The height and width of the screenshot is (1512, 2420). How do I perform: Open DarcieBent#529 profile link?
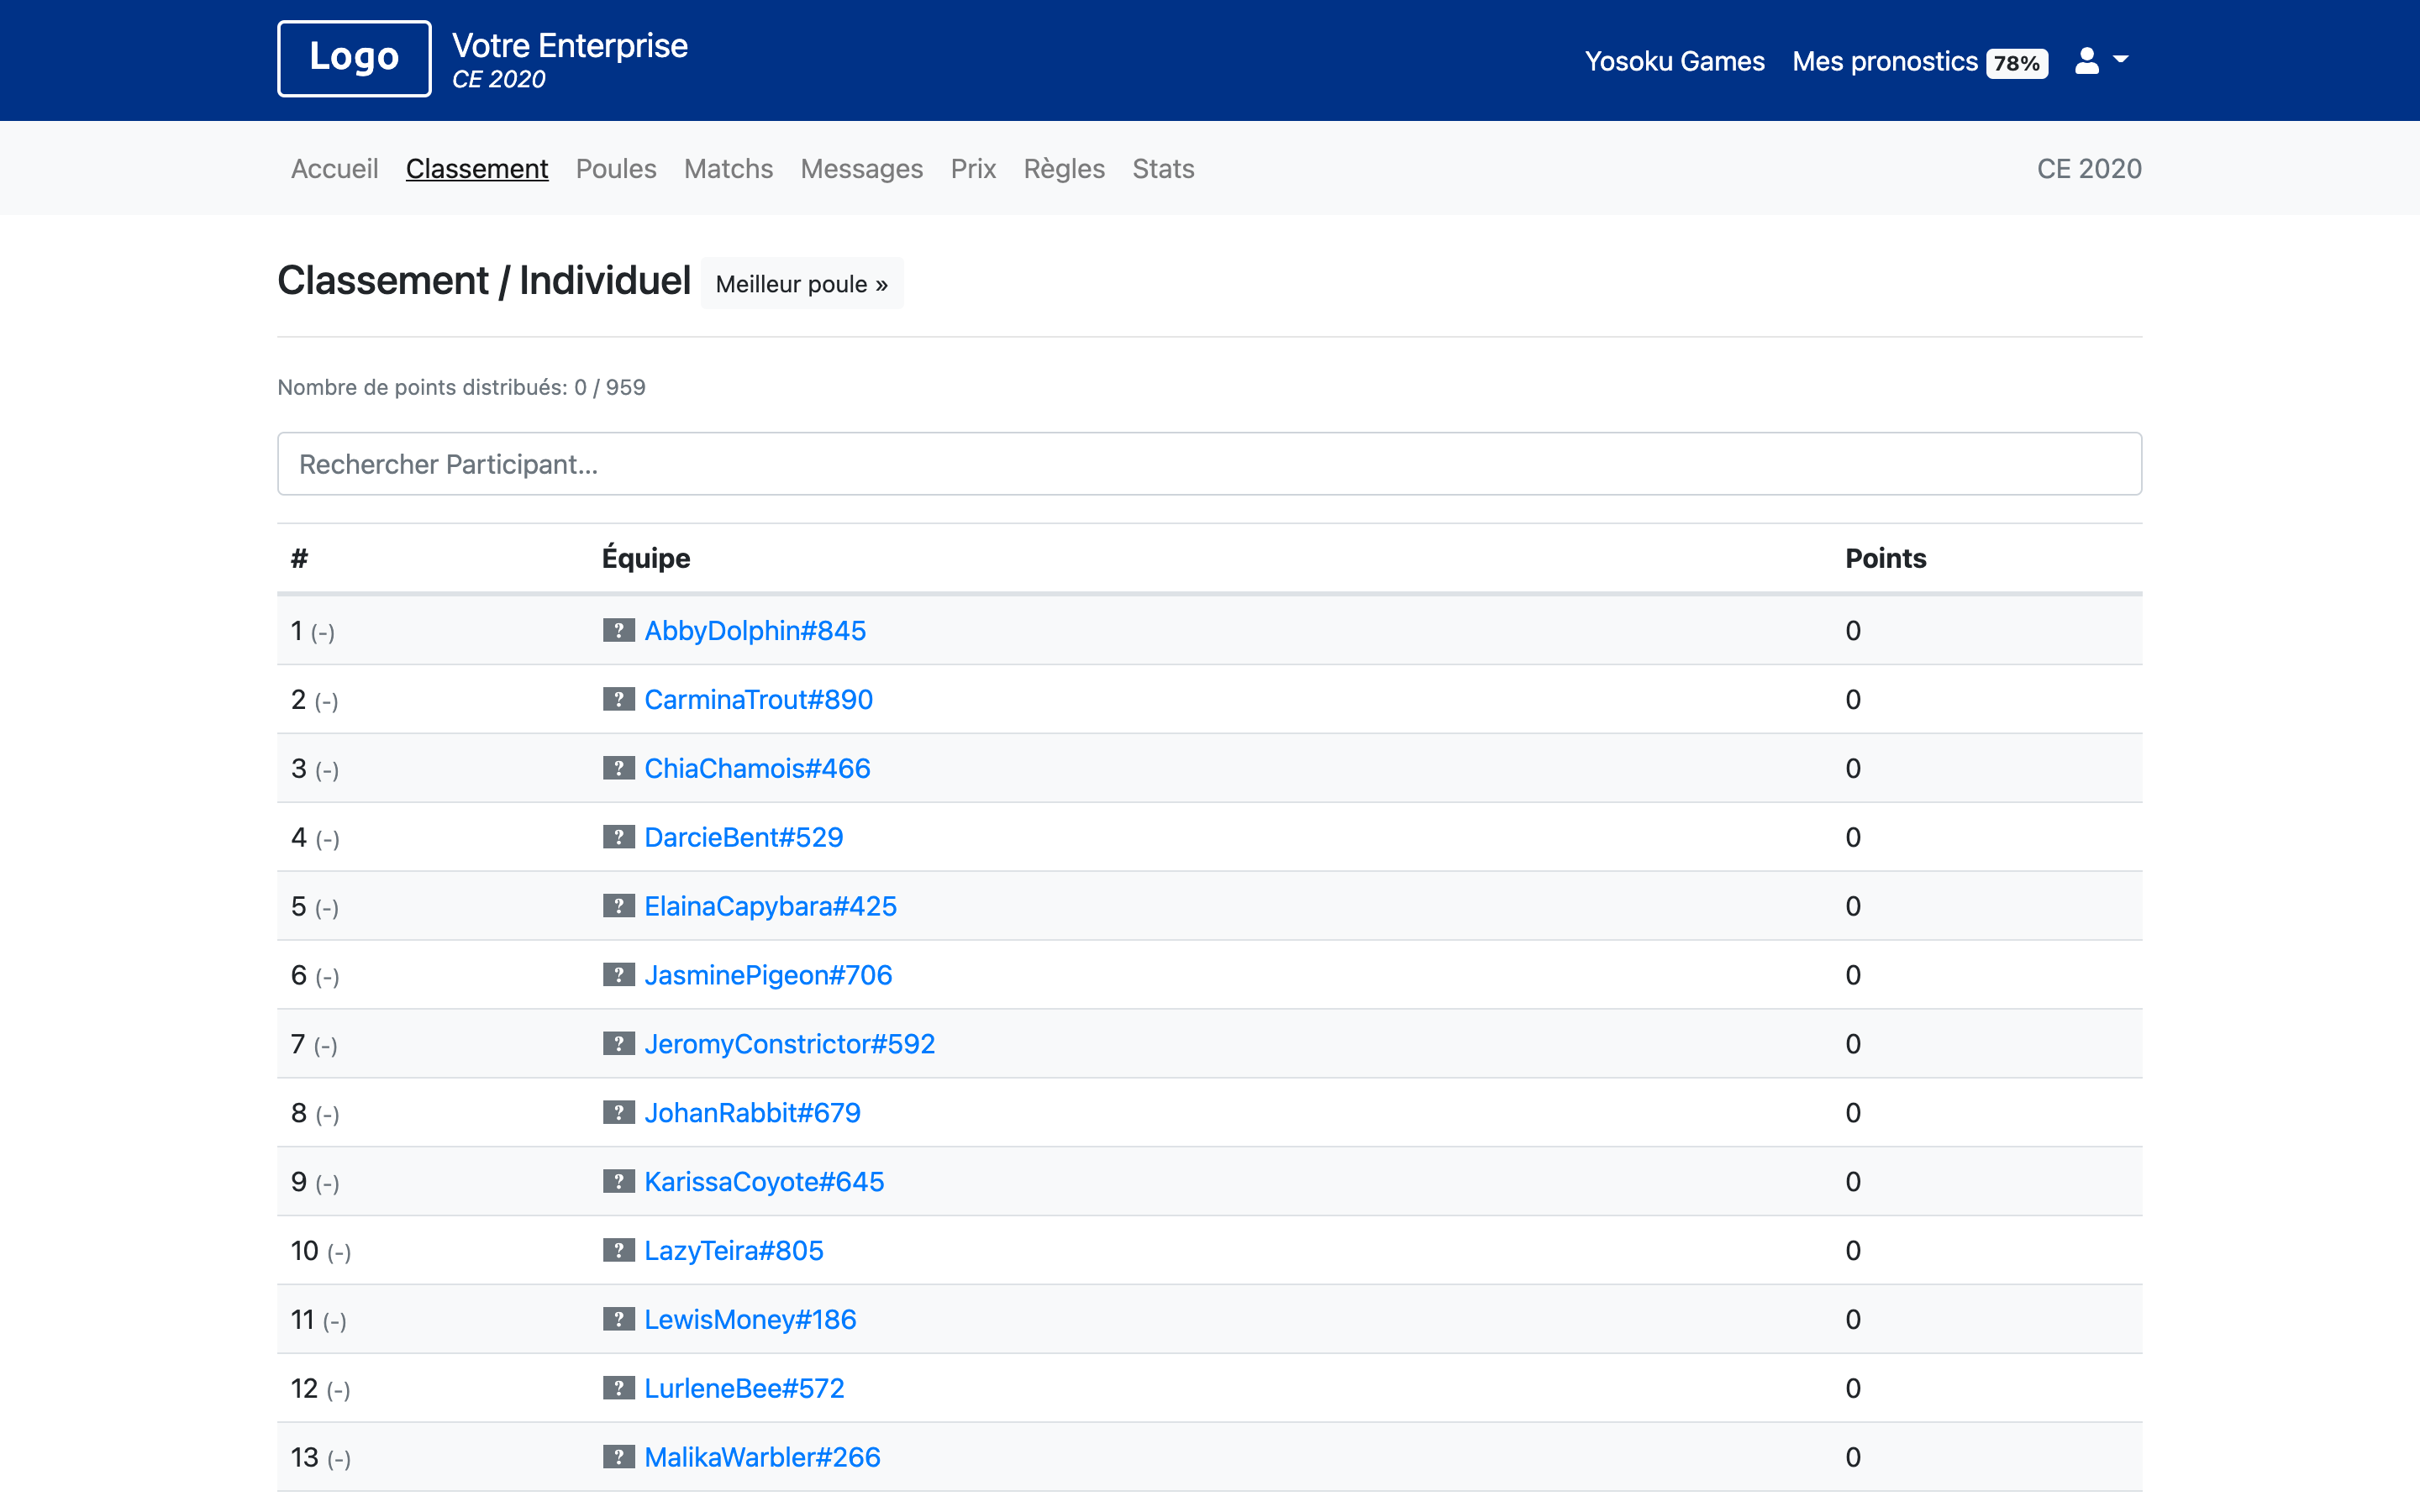744,838
